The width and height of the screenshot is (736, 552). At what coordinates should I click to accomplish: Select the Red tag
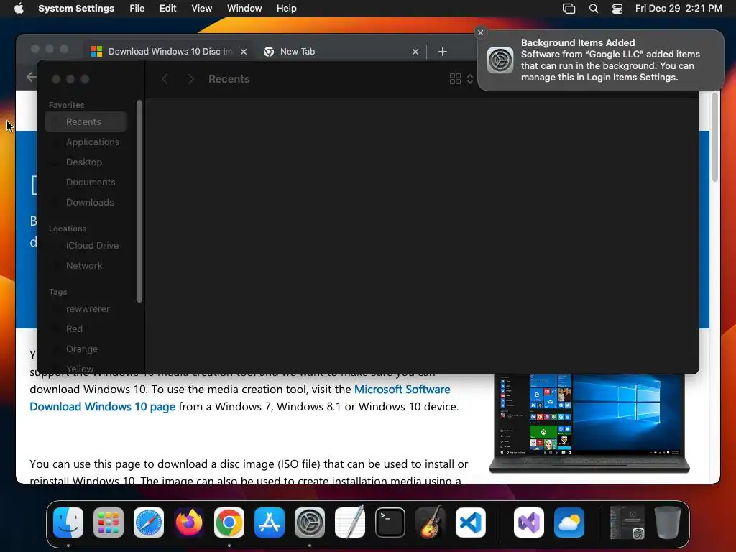click(x=86, y=329)
